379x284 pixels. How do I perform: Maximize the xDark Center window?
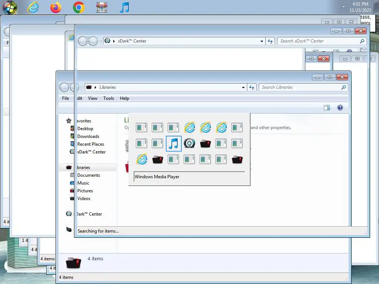point(348,31)
